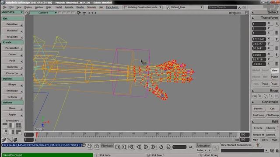Maximize the viewport with the corner icon
This screenshot has width=280, height=157.
(247, 13)
